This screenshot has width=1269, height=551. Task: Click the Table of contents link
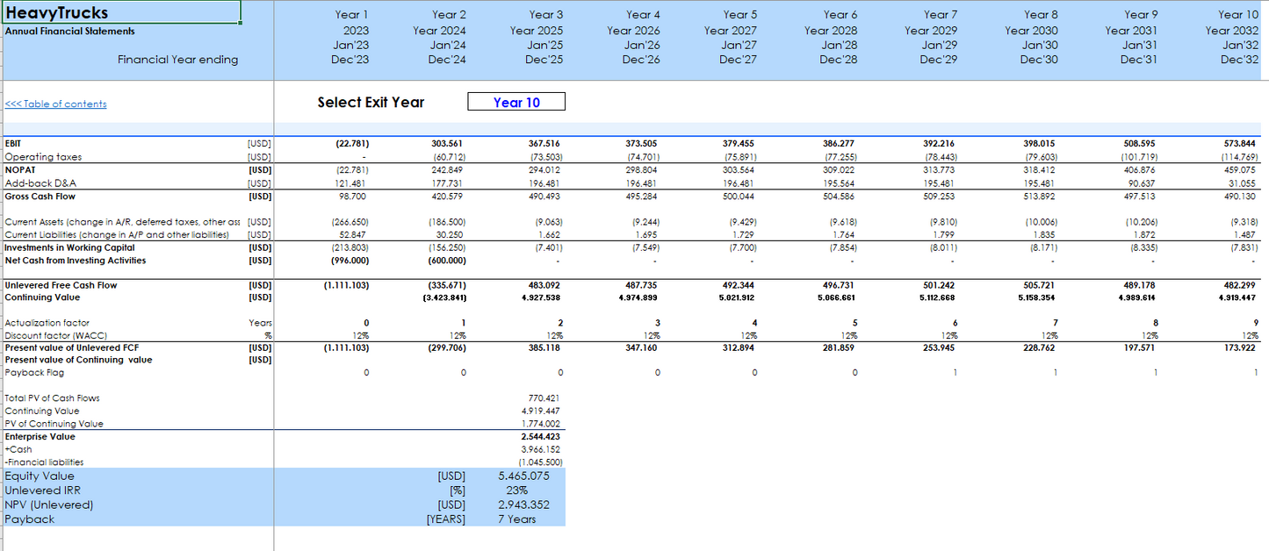pos(56,104)
